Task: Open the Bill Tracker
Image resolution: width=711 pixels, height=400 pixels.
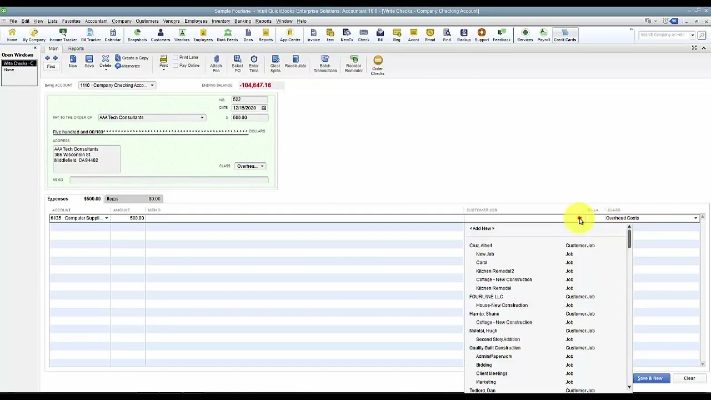Action: (91, 36)
